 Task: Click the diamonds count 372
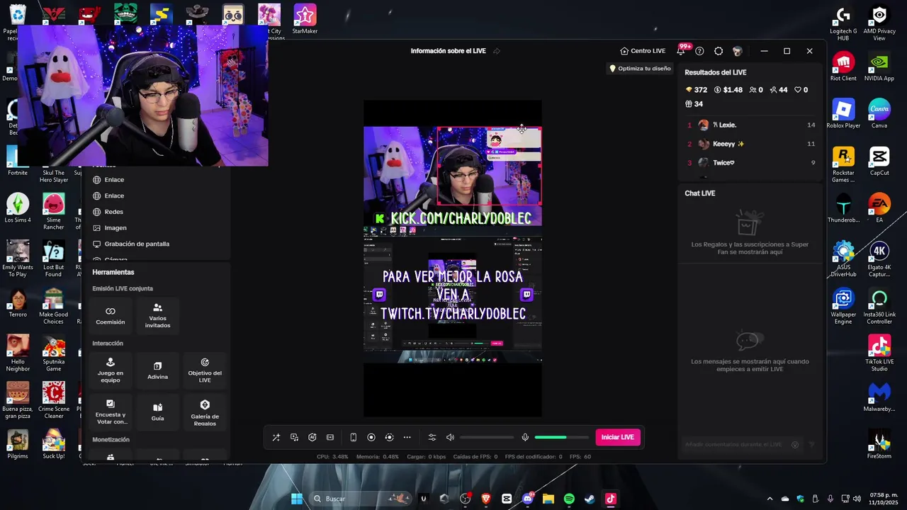[697, 90]
